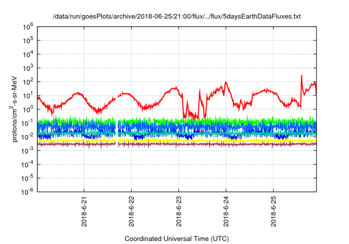Click the 10^0 y-axis tick label
The height and width of the screenshot is (244, 349).
click(28, 109)
